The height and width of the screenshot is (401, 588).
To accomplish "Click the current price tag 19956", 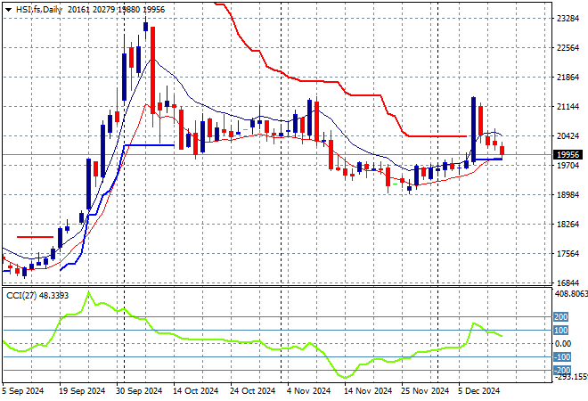I will (567, 154).
